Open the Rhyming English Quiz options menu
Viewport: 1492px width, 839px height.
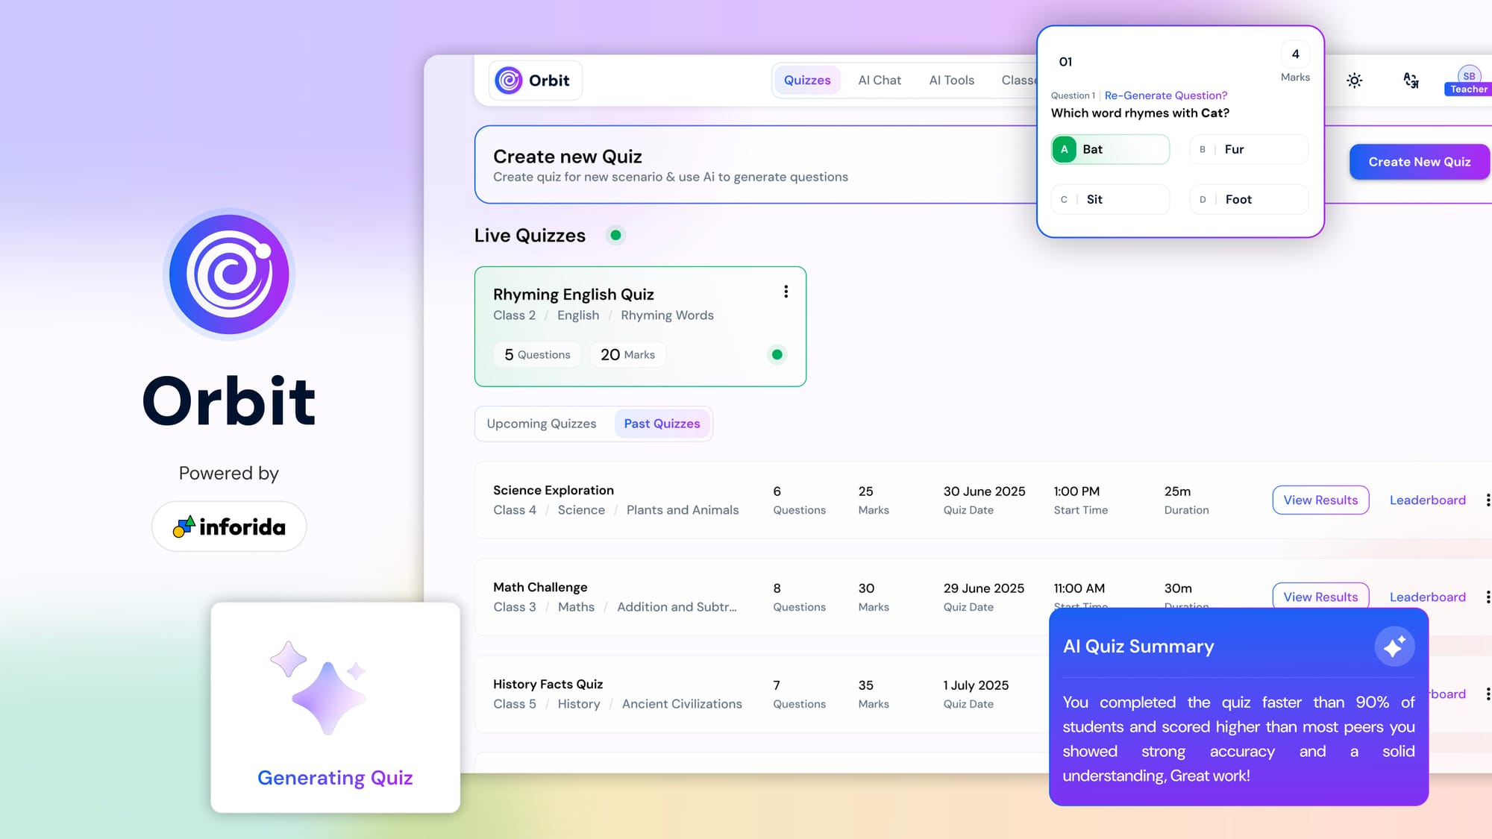click(x=786, y=291)
